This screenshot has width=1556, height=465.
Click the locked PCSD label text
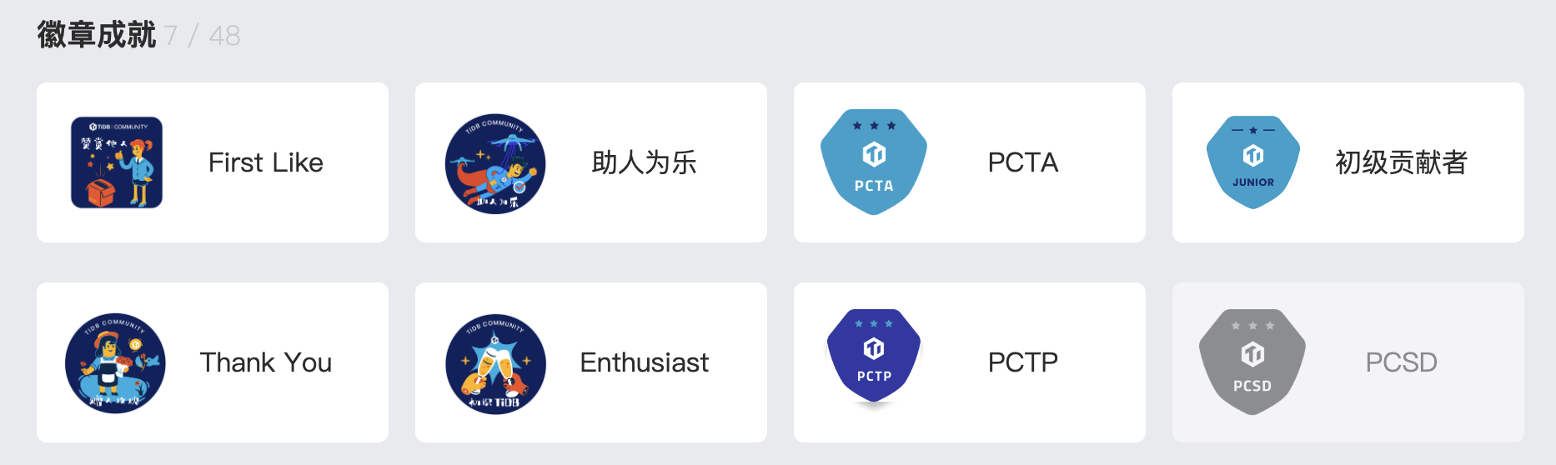pos(1401,362)
